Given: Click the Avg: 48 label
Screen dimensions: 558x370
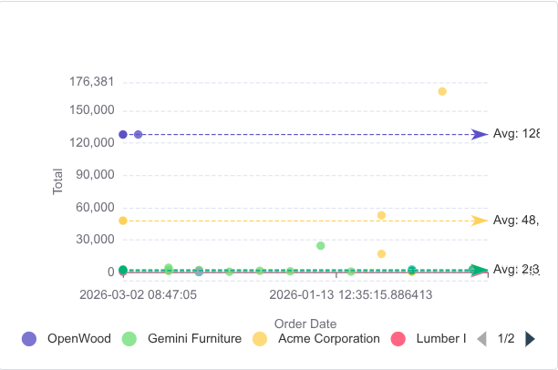Looking at the screenshot, I should point(516,221).
